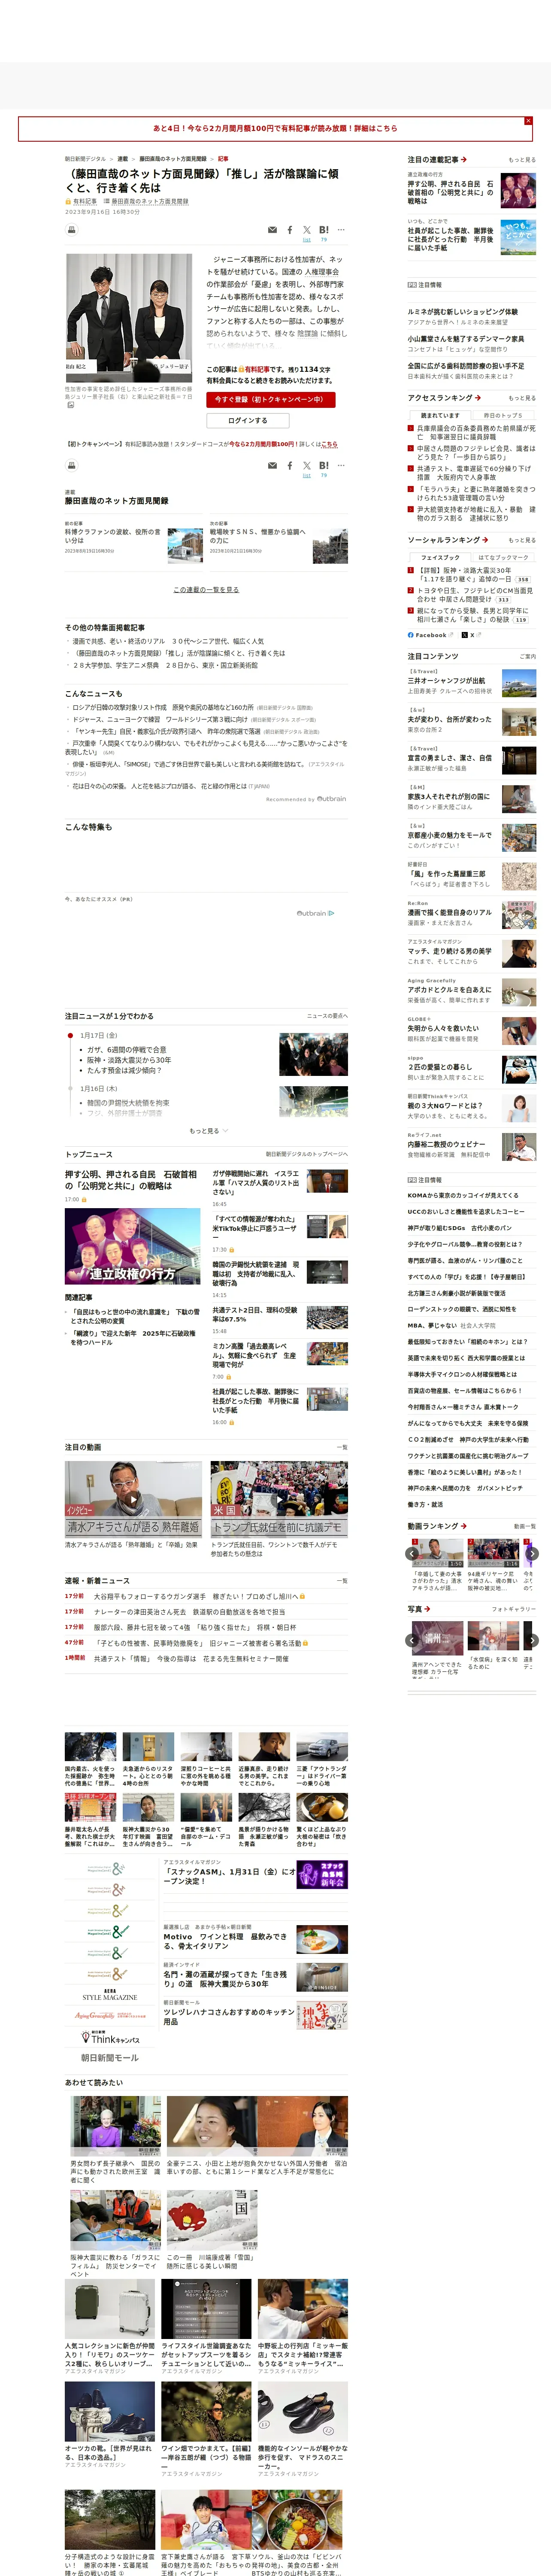Click mail icon below the campaign notice
The width and height of the screenshot is (551, 2576).
[x=272, y=465]
